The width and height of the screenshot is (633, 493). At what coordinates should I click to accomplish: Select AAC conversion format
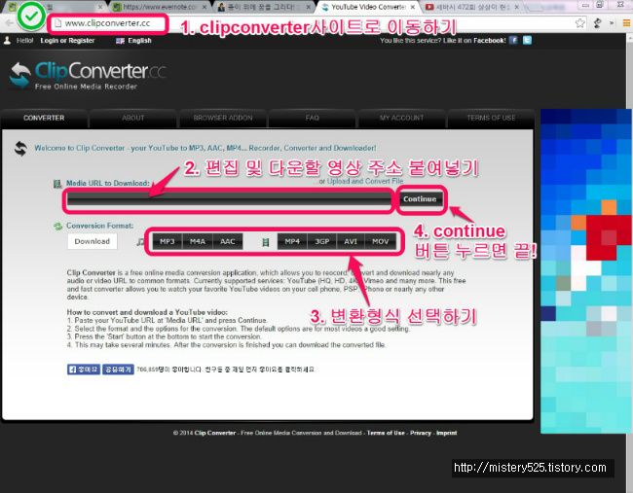[228, 241]
